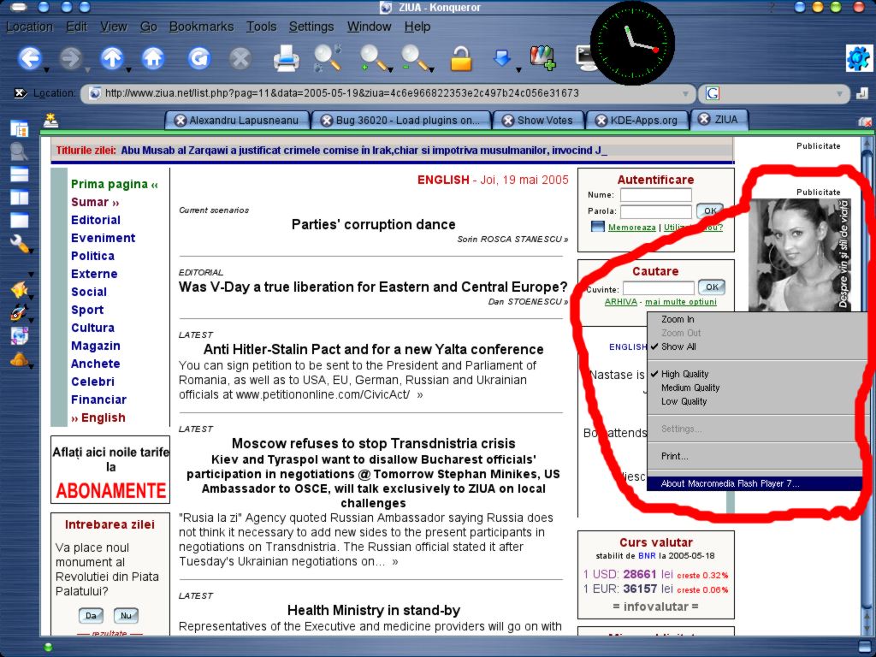The image size is (876, 657).
Task: Click the colorful striped fish sidebar icon
Action: coord(19,312)
